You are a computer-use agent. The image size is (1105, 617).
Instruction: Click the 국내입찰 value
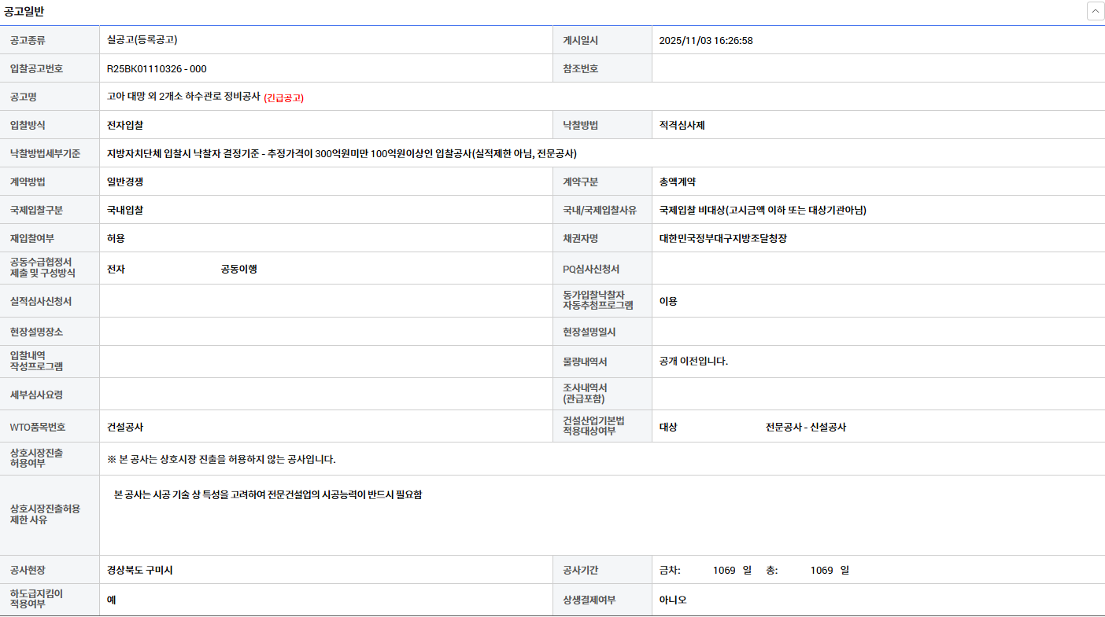click(125, 210)
